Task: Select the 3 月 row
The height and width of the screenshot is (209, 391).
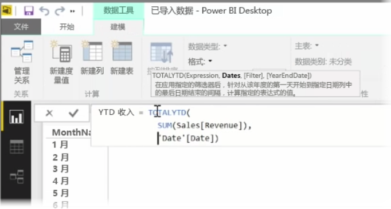Action: (60, 169)
